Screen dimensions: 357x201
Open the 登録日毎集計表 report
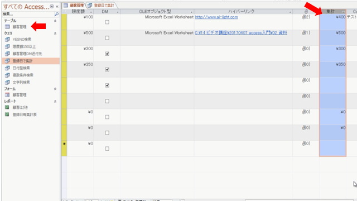(25, 114)
